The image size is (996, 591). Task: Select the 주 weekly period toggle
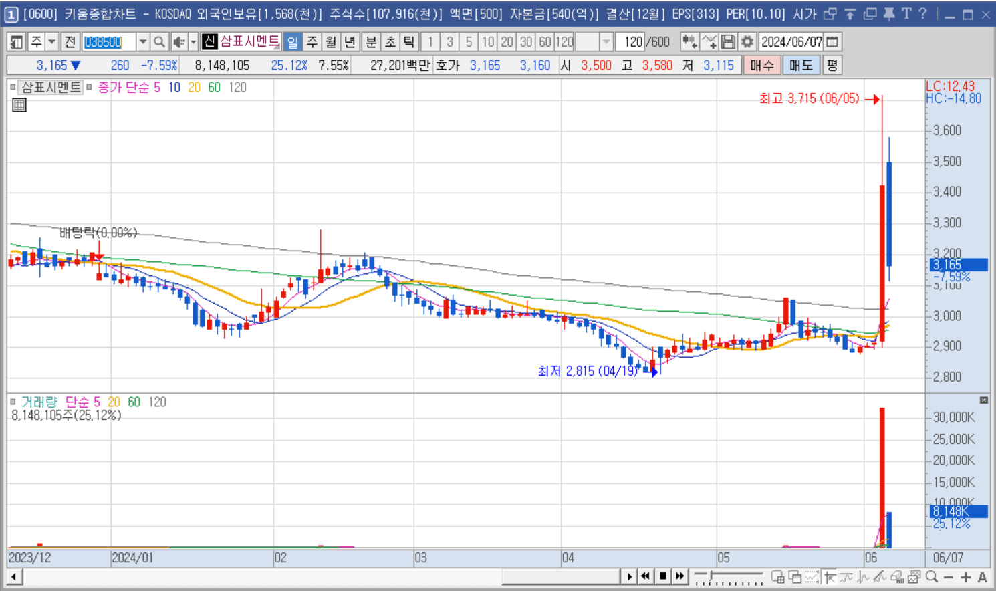coord(312,42)
